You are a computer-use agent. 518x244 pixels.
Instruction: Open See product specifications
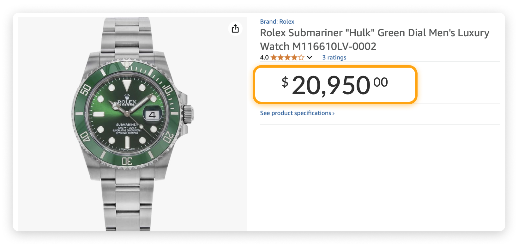pyautogui.click(x=296, y=113)
